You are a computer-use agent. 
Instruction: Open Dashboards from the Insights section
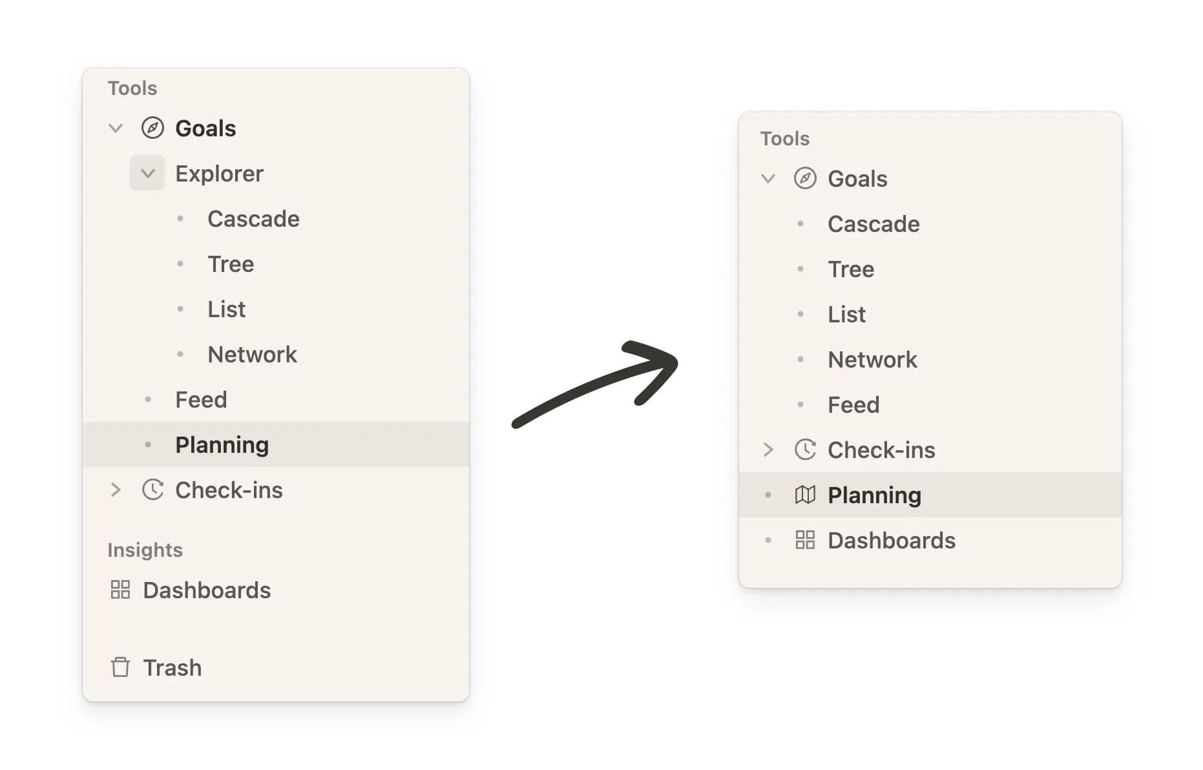click(x=207, y=590)
